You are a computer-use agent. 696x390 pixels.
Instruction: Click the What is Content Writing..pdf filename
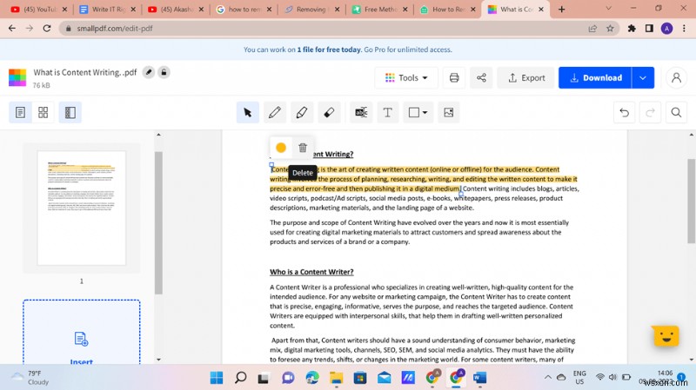(85, 72)
